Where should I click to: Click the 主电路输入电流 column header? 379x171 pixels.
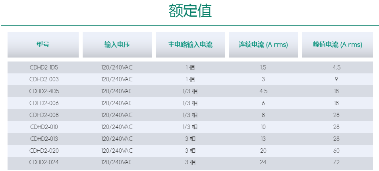click(190, 44)
